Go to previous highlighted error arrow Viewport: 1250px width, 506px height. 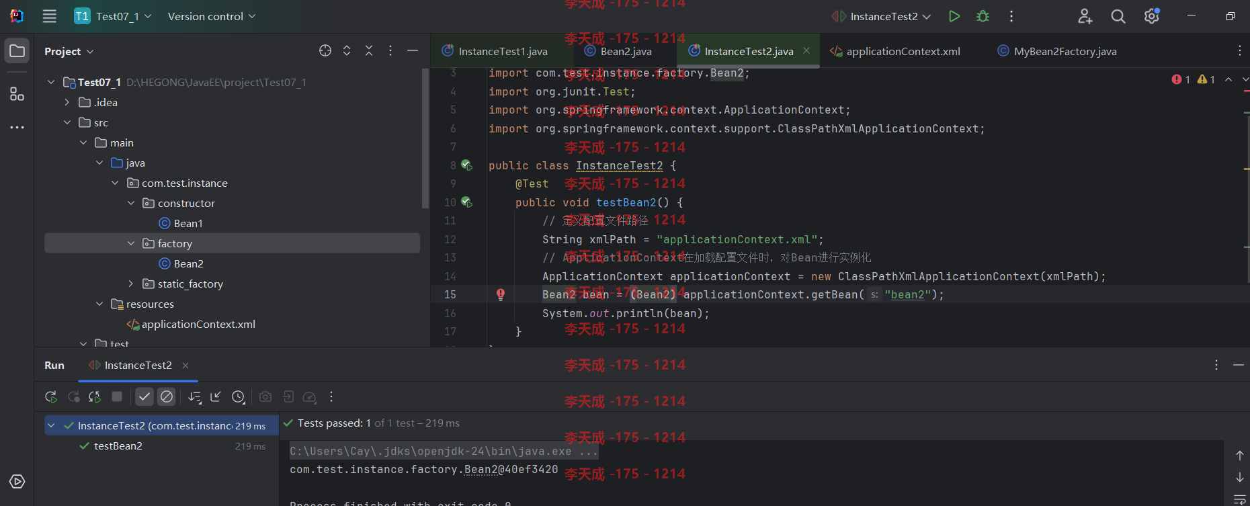pyautogui.click(x=1228, y=79)
